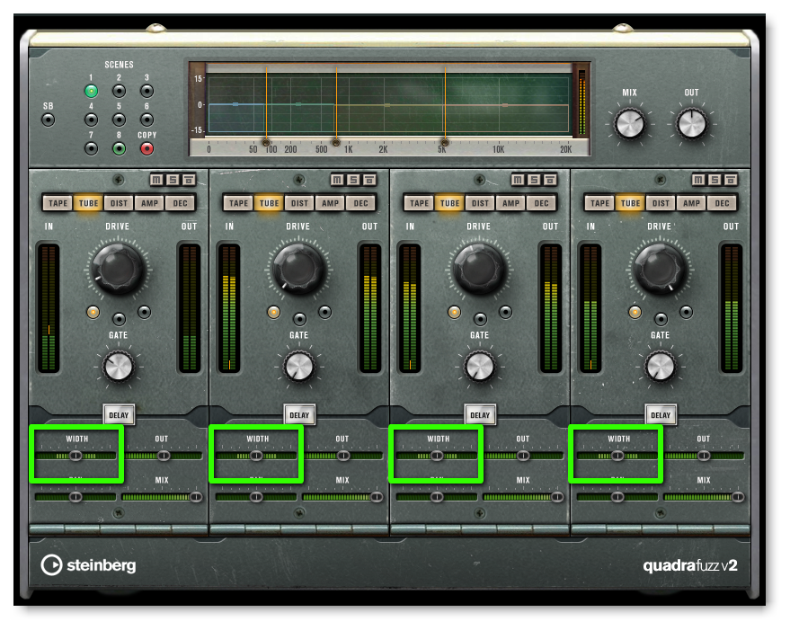This screenshot has width=790, height=630.
Task: Click the low band WIDTH slider handle
Action: pyautogui.click(x=75, y=457)
